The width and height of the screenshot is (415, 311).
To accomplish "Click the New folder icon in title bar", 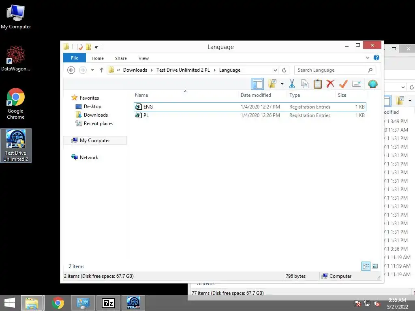I will 88,47.
